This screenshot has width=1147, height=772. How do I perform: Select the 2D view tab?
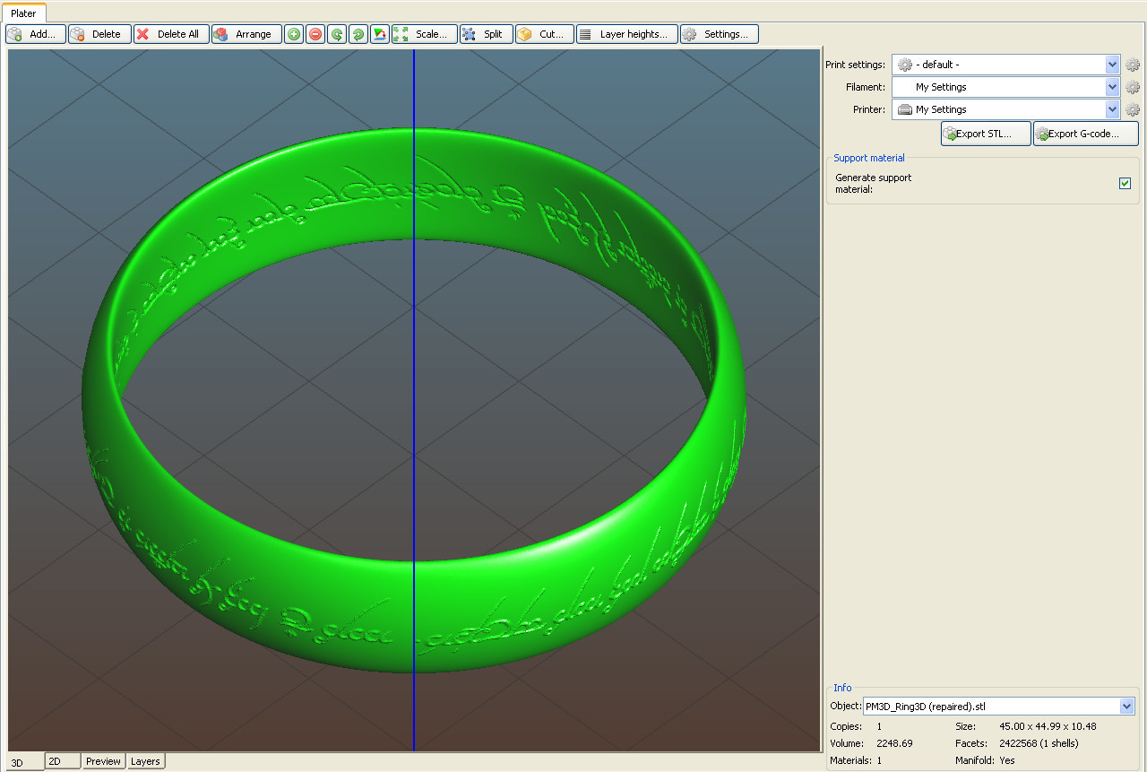[63, 761]
